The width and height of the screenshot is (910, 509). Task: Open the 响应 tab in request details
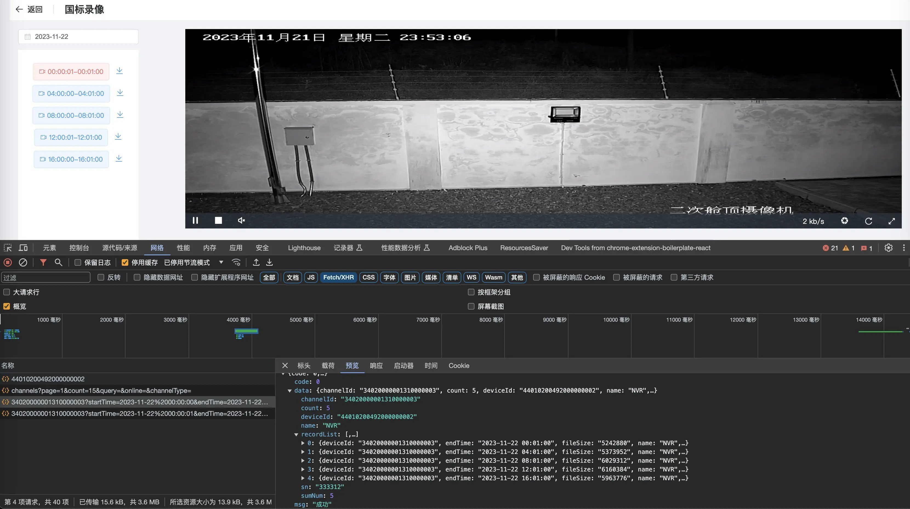point(376,366)
